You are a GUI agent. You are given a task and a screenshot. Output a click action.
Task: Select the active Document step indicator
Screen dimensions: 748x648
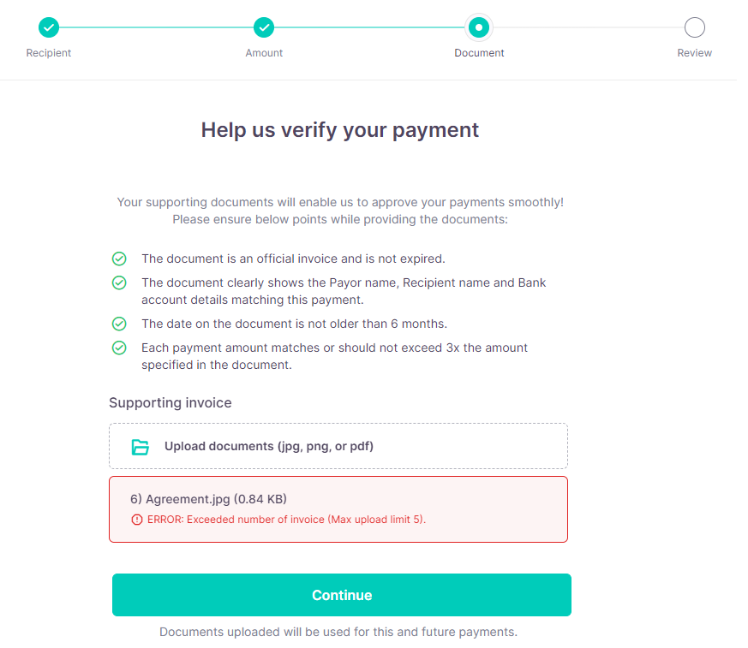click(479, 27)
